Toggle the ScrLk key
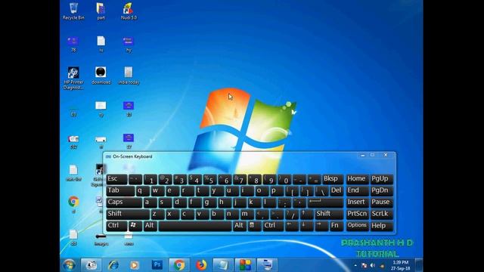Screen dimensions: 484x272 click(x=382, y=214)
